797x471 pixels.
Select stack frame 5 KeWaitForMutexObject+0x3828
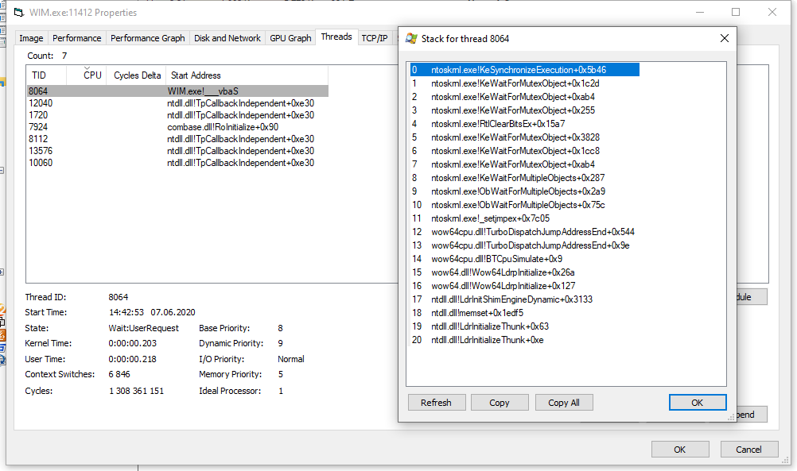(524, 137)
